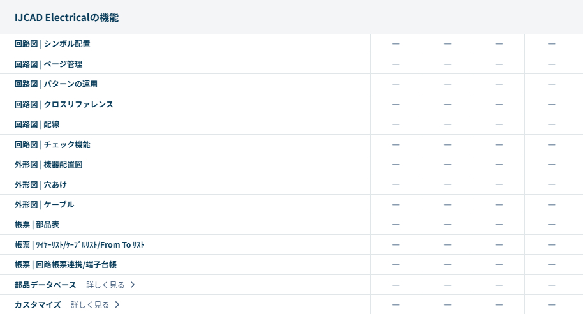Click the 部品データベース row title
Image resolution: width=583 pixels, height=314 pixels.
pyautogui.click(x=45, y=285)
